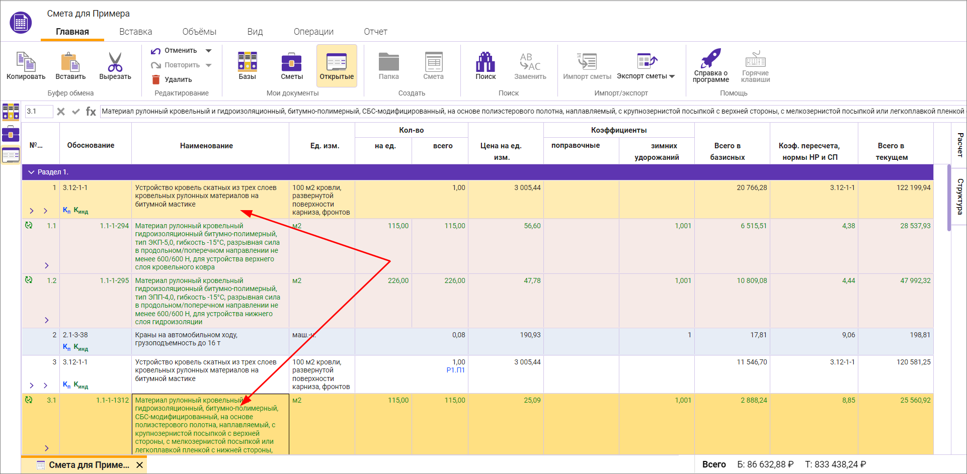Select Краны на автомобильном ходу name cell
Screen dimensions: 967x474
(210, 342)
